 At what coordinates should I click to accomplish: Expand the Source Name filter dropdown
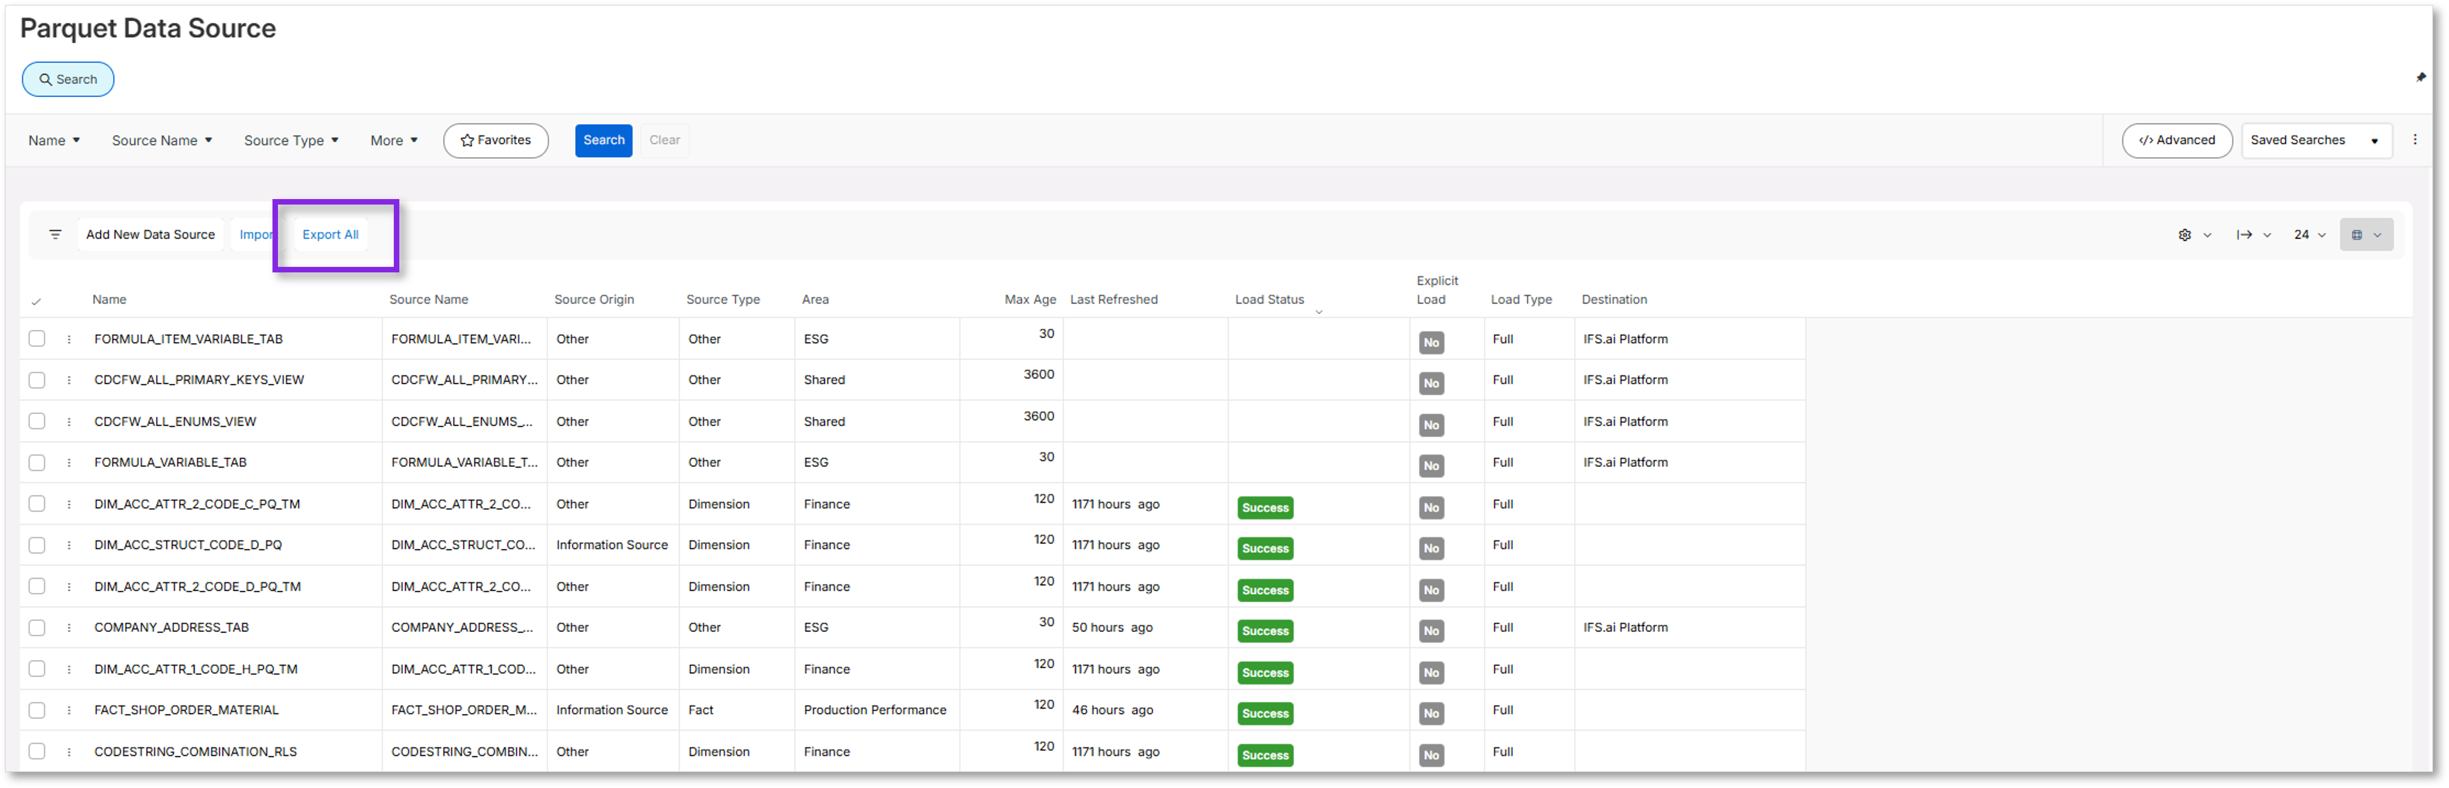(x=162, y=141)
